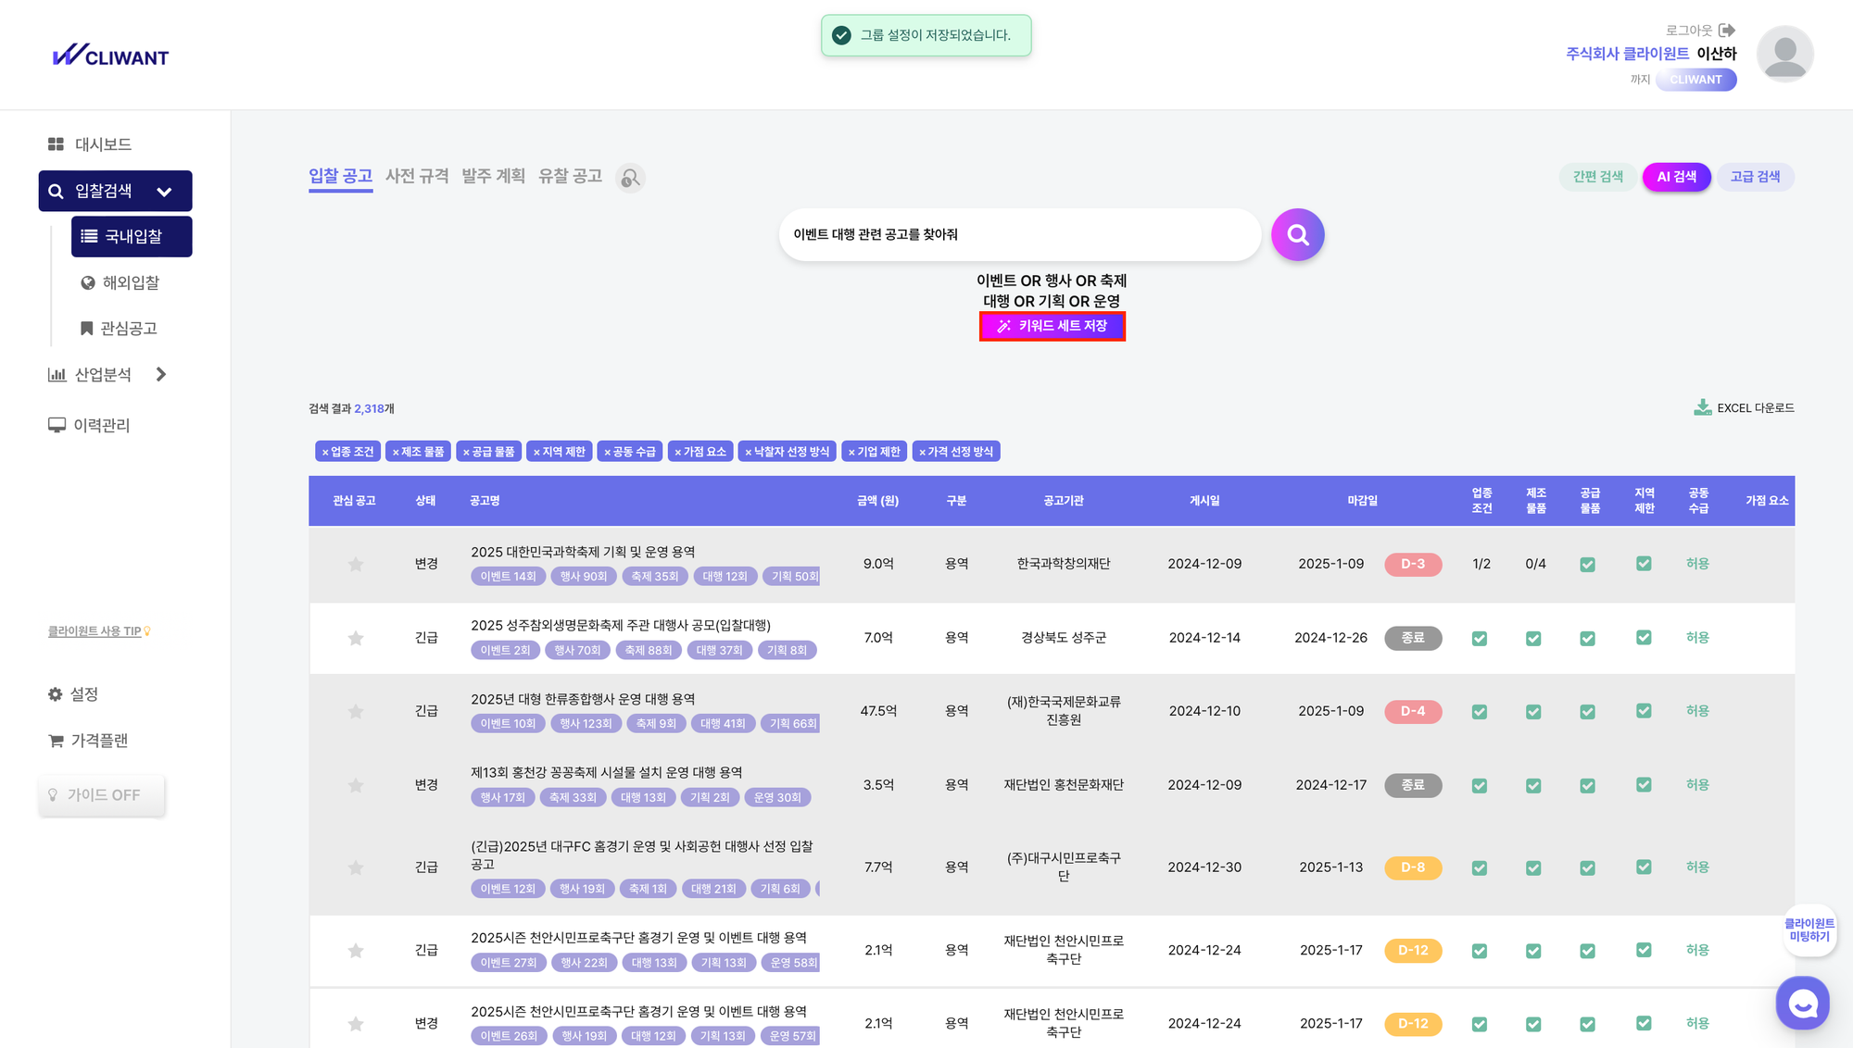This screenshot has width=1853, height=1048.
Task: Open the chat bubble widget
Action: (1802, 1003)
